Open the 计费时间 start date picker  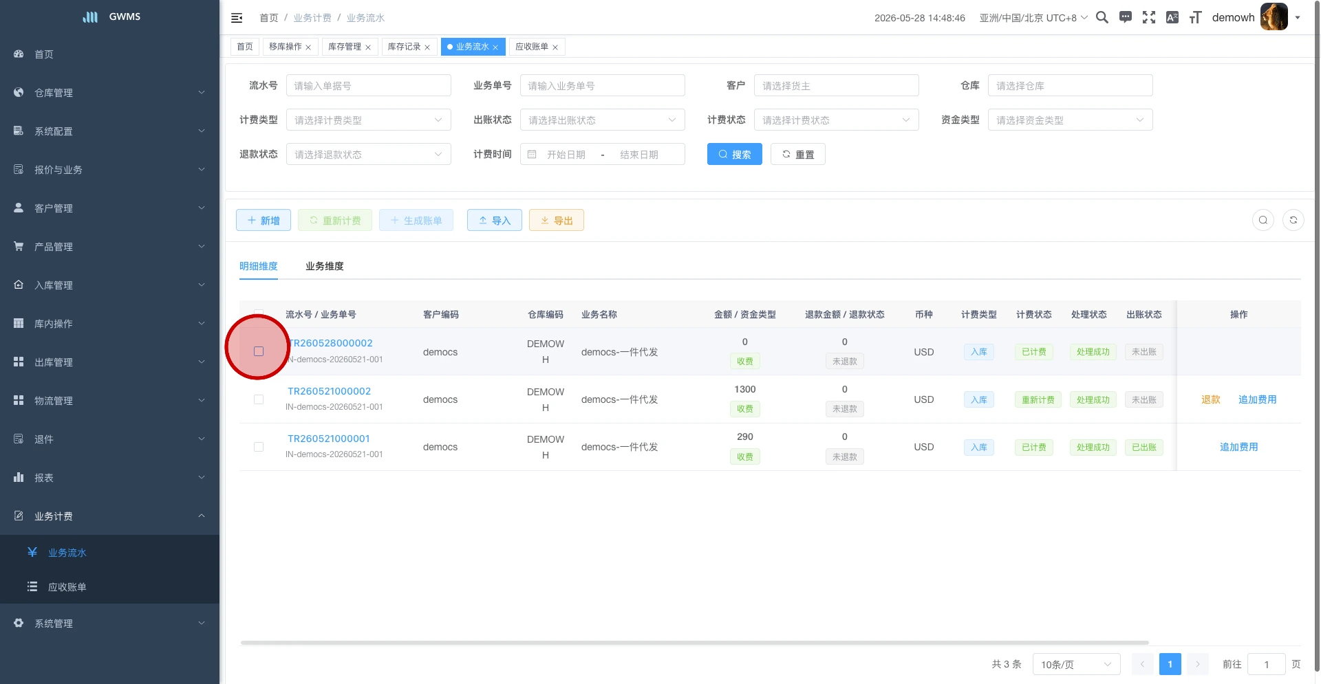pos(566,155)
